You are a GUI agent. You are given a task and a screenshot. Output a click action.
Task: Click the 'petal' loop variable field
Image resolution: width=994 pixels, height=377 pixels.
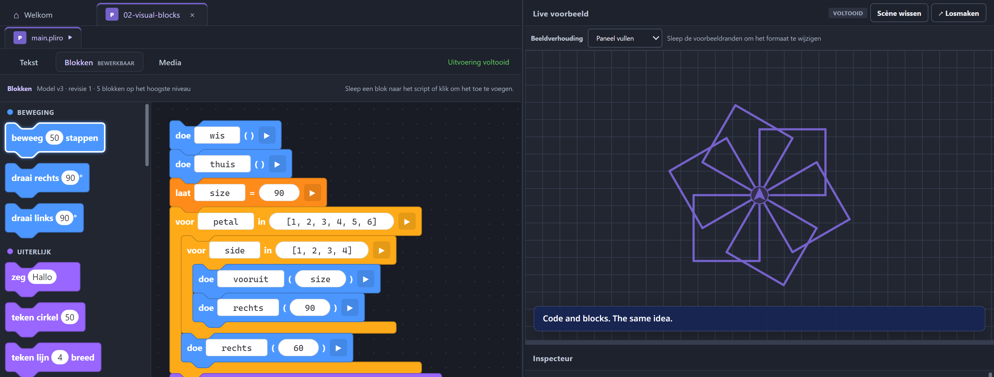[226, 222]
